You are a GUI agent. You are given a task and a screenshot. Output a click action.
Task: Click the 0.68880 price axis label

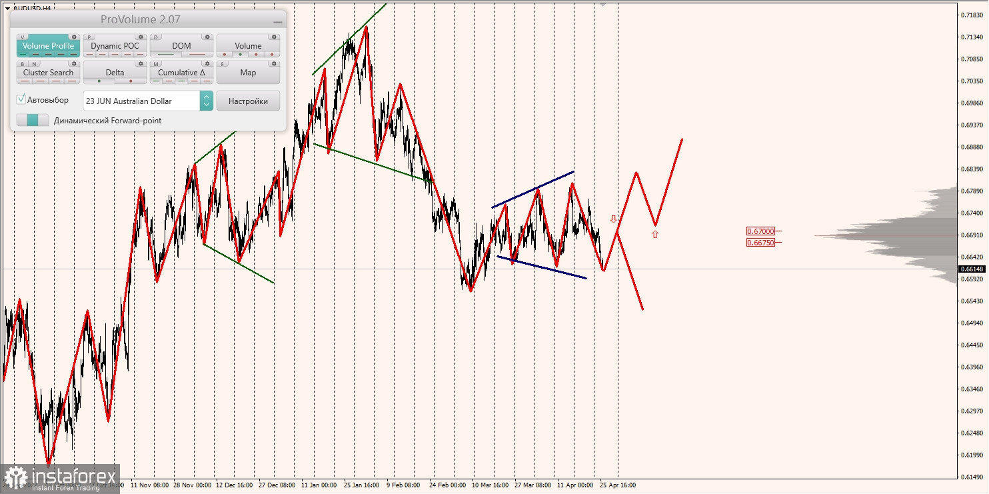(x=973, y=147)
